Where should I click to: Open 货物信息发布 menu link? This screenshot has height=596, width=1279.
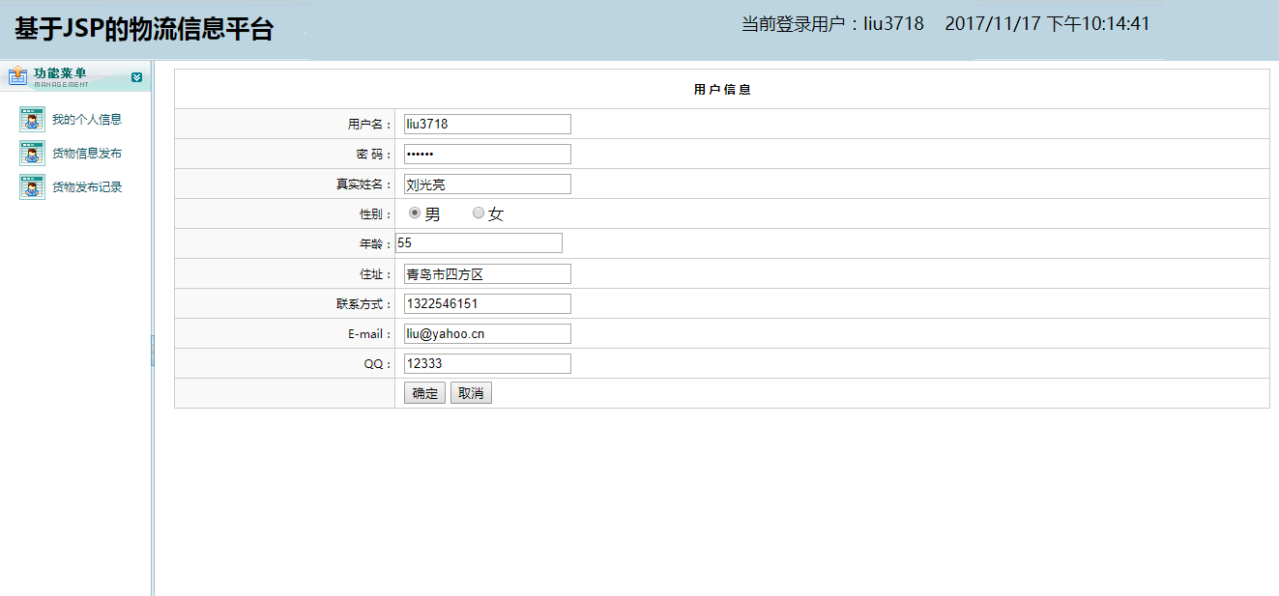pos(87,154)
